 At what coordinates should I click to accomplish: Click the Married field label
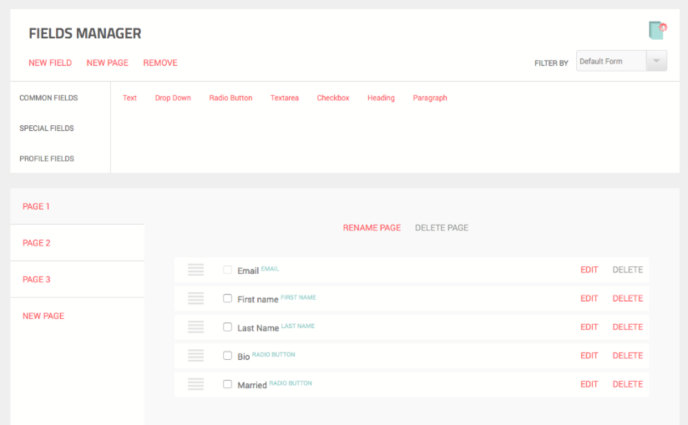pos(252,385)
